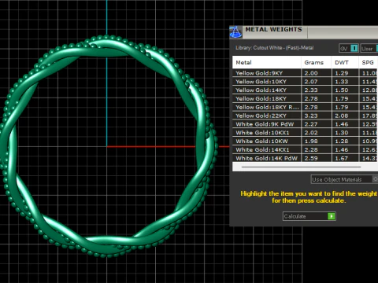Click the Library: Cutout White label
Image resolution: width=378 pixels, height=283 pixels.
(x=275, y=48)
